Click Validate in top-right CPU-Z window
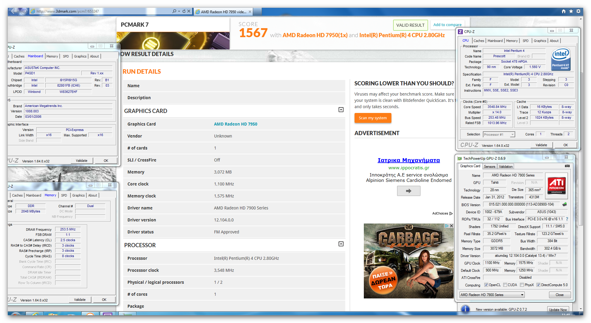Image resolution: width=591 pixels, height=323 pixels. [x=541, y=145]
